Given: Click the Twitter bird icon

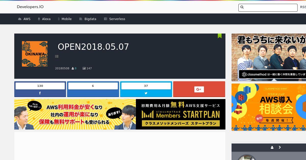Looking at the screenshot, I should point(146,93).
